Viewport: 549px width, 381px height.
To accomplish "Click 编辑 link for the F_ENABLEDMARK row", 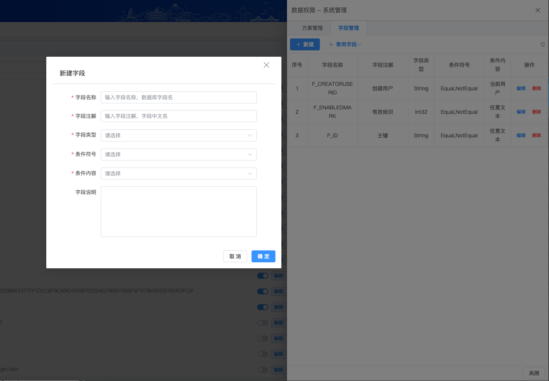I will click(521, 112).
